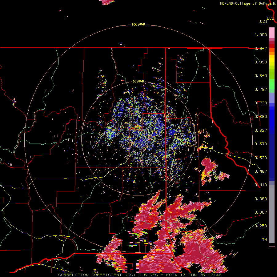
Task: Click the 1.000 legend value
Action: point(261,34)
